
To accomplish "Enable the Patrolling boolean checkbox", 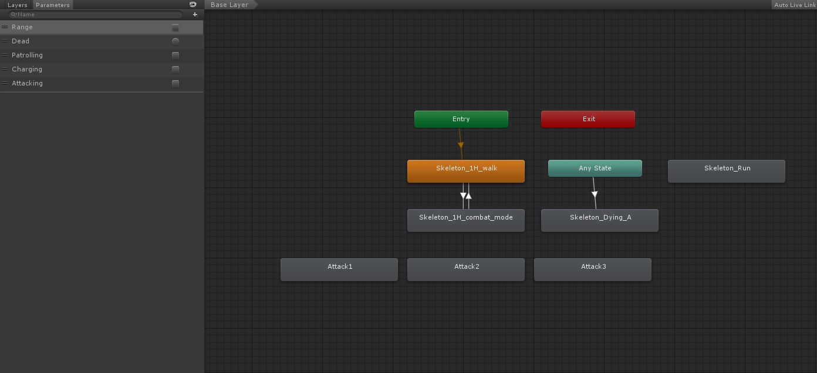I will 175,55.
